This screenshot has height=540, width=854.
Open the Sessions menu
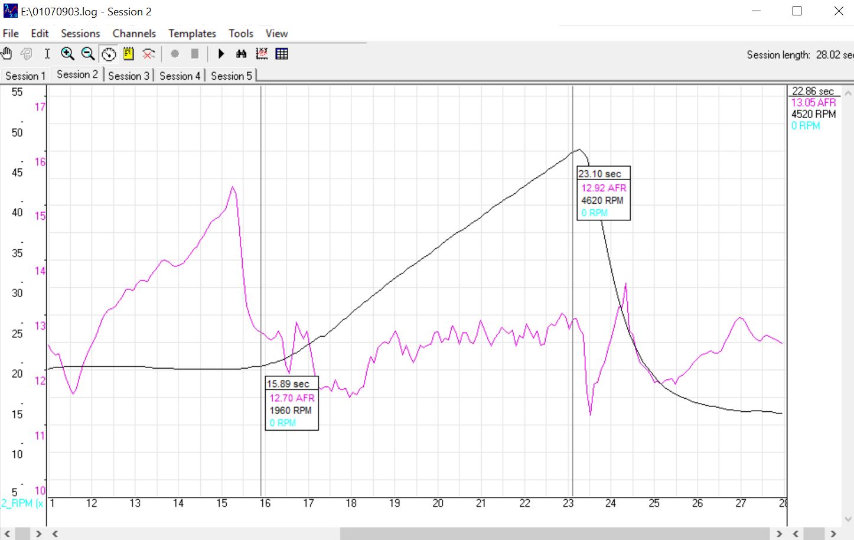[x=80, y=34]
